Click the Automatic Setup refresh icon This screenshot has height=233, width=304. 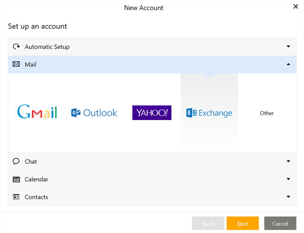pyautogui.click(x=16, y=47)
